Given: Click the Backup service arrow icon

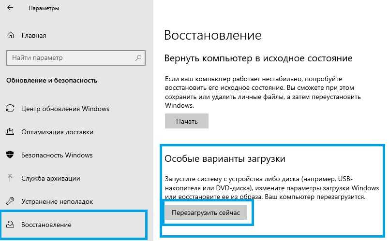Looking at the screenshot, I should click(10, 178).
